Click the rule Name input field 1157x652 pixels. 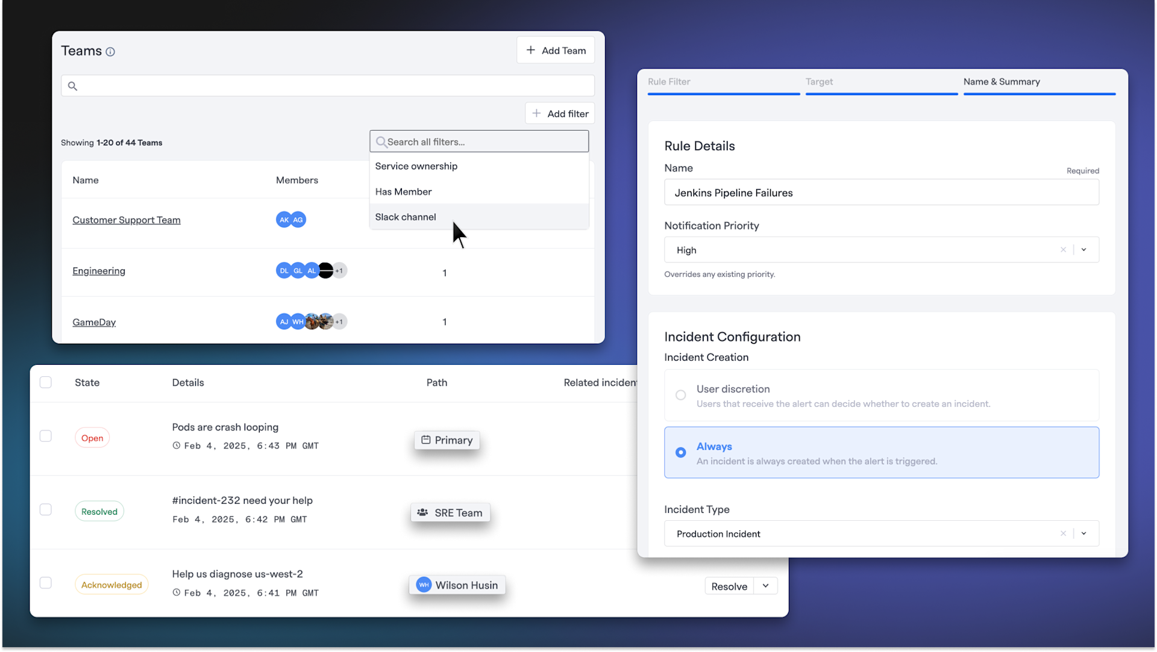point(881,193)
